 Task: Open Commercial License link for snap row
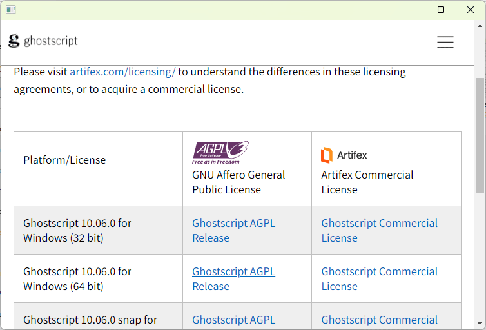(x=379, y=320)
